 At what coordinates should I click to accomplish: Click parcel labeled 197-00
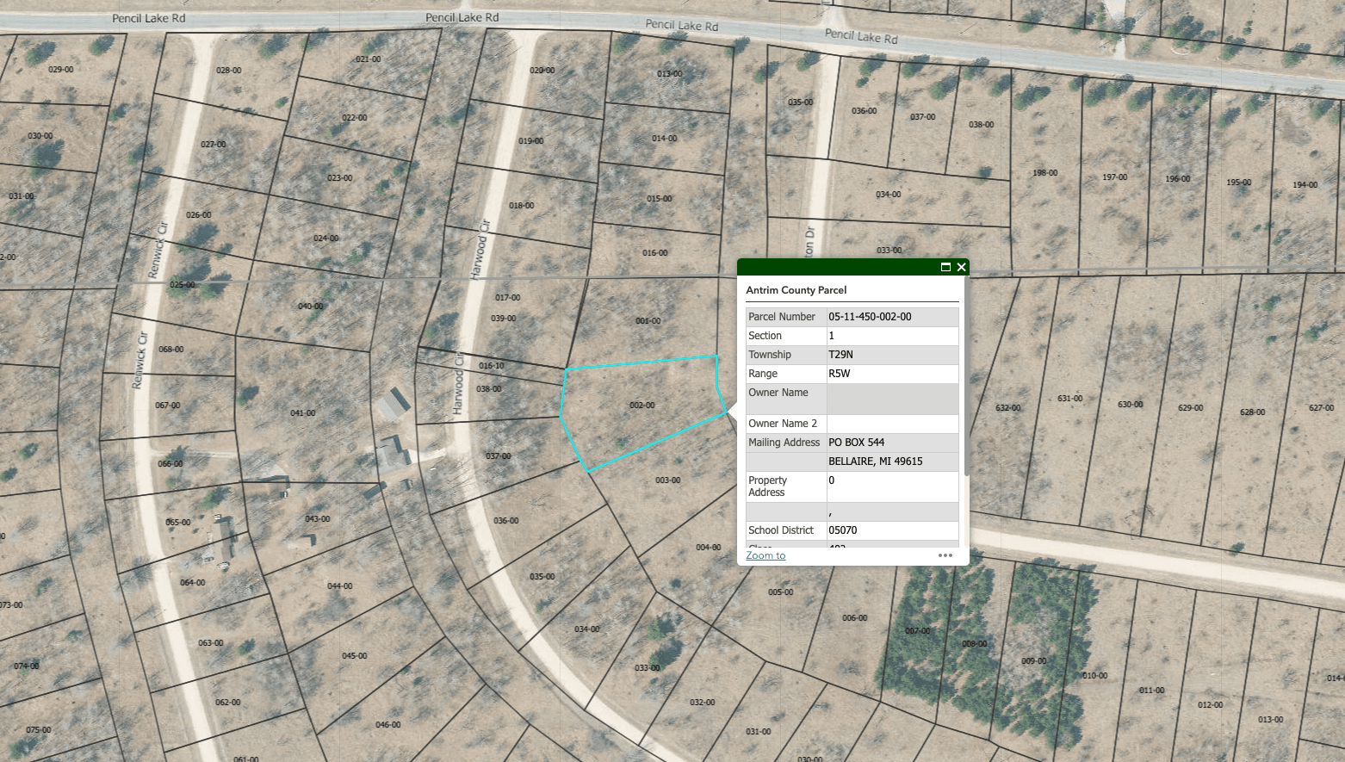click(1114, 177)
